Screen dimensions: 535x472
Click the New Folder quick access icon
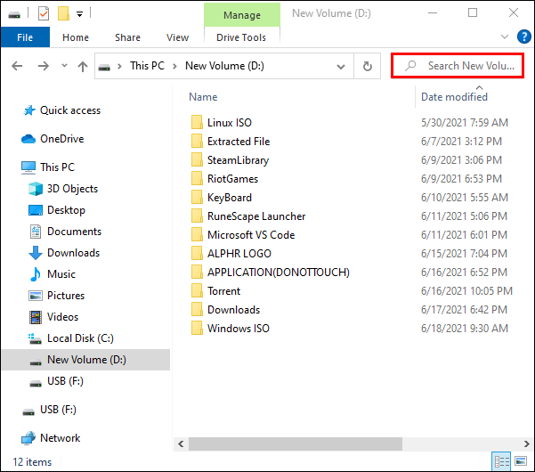point(63,13)
